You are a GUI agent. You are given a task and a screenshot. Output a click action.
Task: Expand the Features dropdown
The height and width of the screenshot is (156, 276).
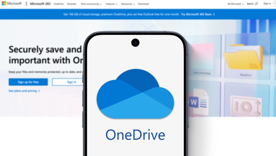(111, 4)
